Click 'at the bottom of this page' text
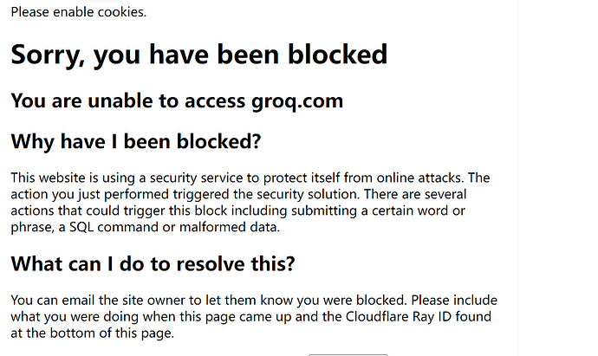Viewport: 598px width, 356px height. point(92,333)
